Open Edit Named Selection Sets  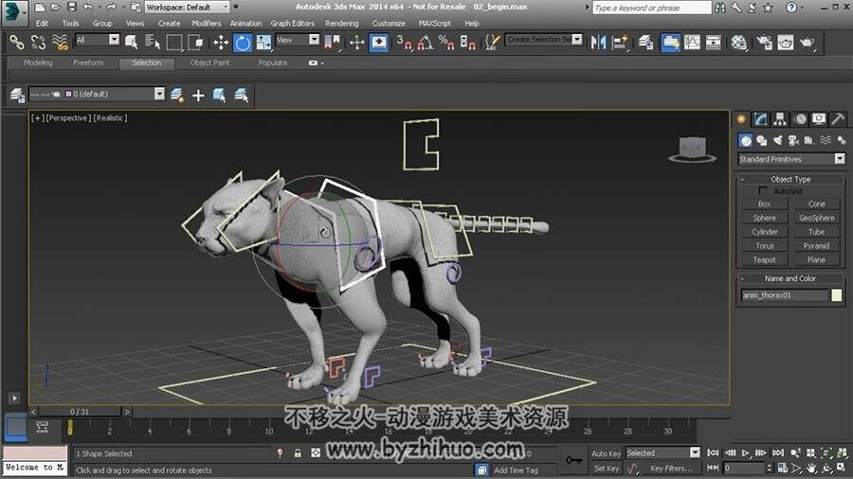coord(492,42)
